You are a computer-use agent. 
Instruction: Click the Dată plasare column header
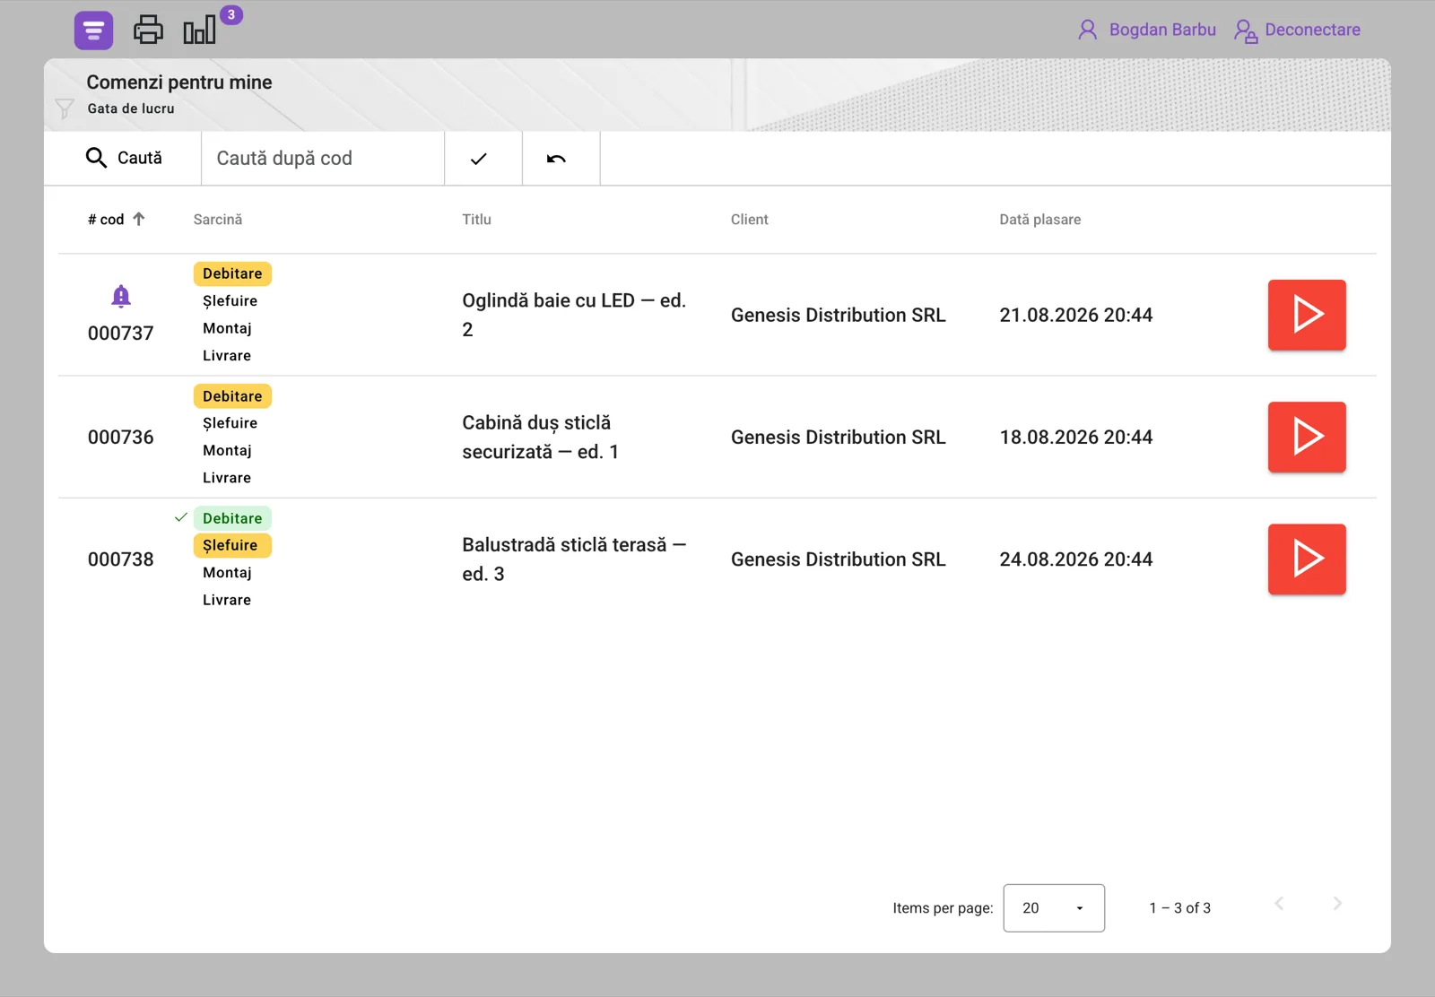(x=1039, y=219)
